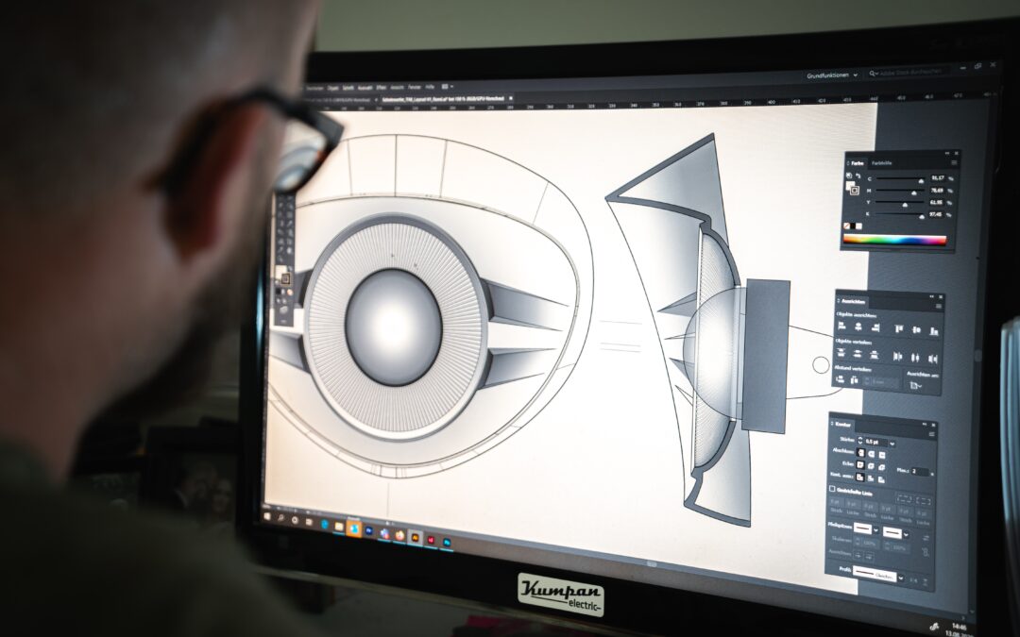Click the Windows Start button

(x=267, y=516)
